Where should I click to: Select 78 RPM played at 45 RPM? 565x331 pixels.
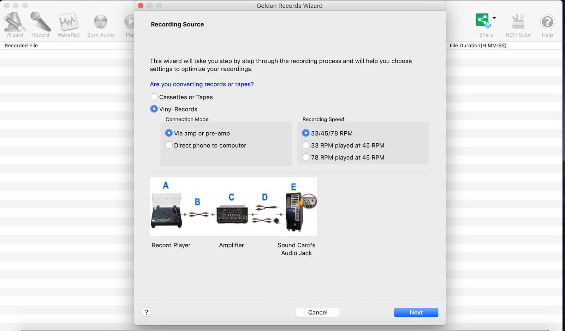306,157
